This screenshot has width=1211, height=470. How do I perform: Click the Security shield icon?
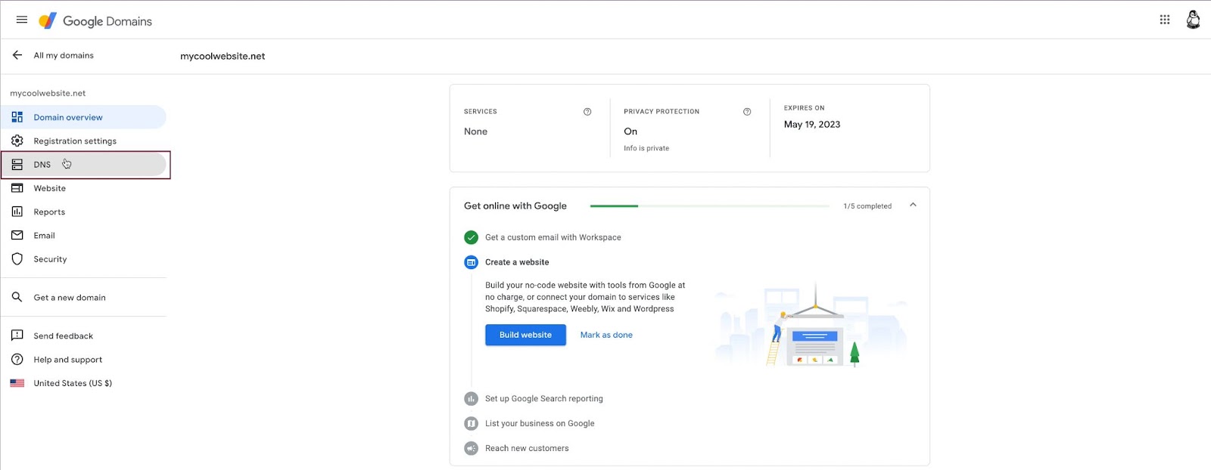[x=17, y=259]
